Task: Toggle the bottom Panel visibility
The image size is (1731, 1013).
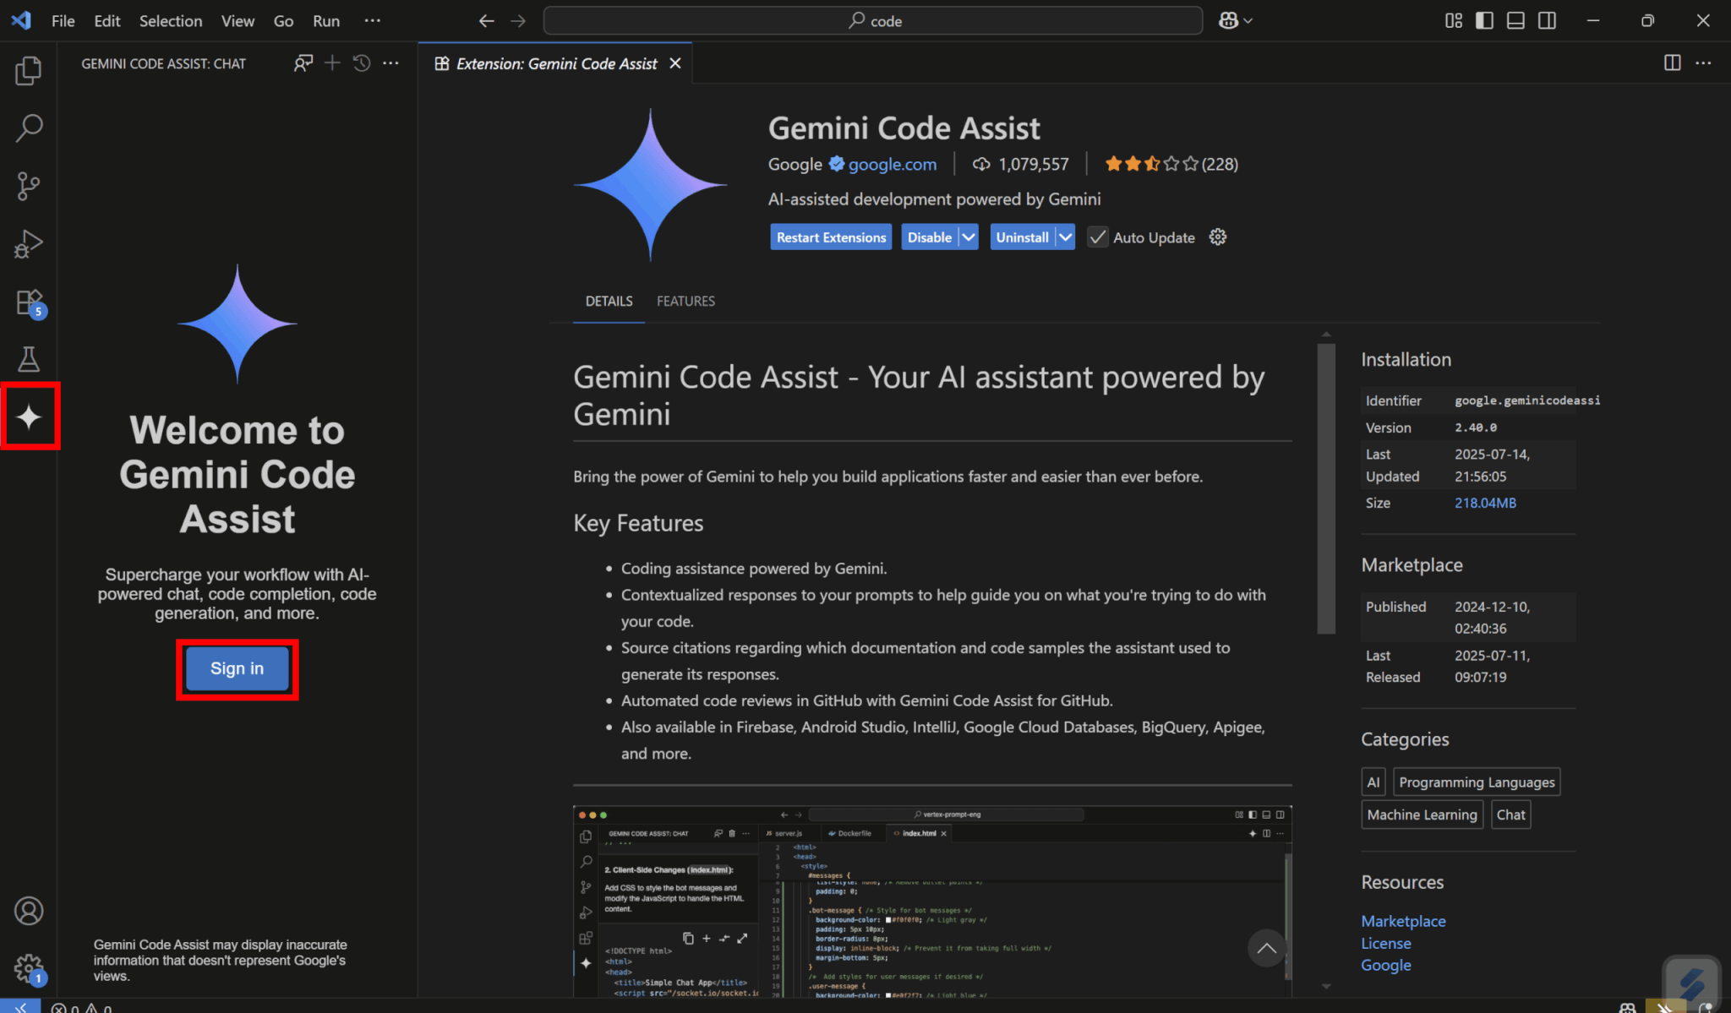Action: (1515, 21)
